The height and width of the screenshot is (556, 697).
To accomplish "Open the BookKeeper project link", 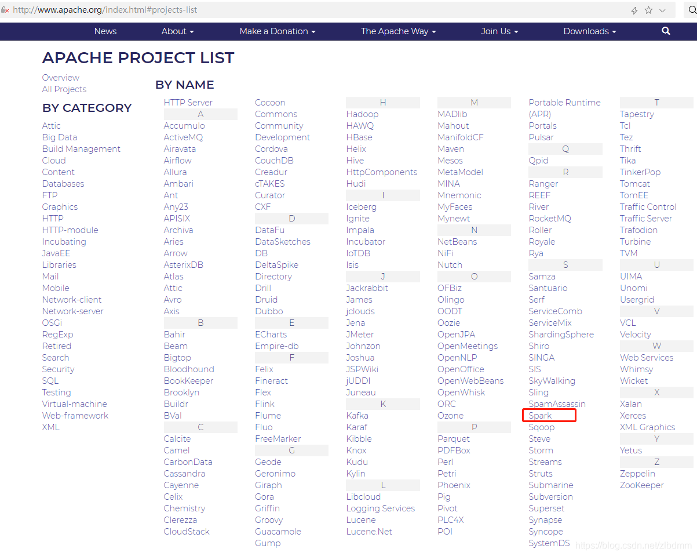I will pos(189,381).
